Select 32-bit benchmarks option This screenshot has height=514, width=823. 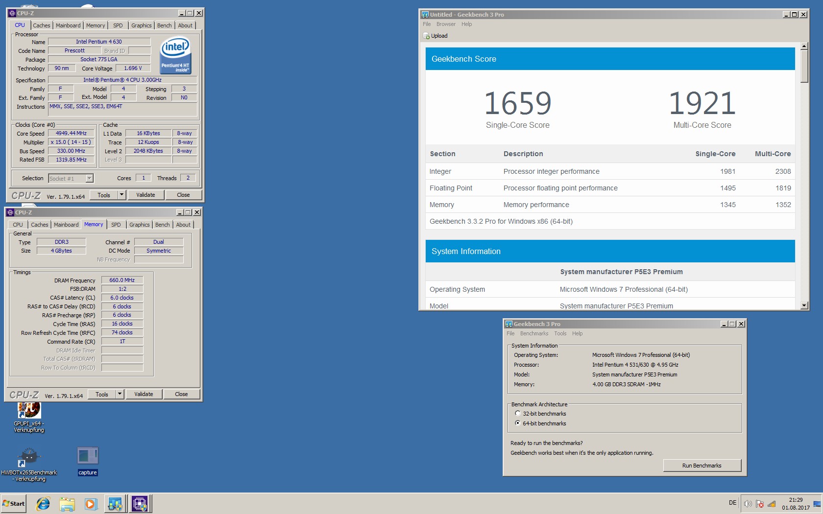click(x=517, y=414)
